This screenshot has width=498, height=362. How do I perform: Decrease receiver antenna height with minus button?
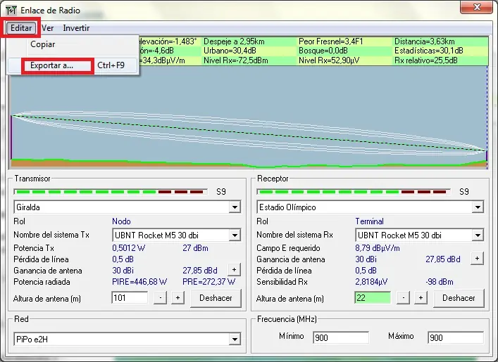[x=404, y=298]
